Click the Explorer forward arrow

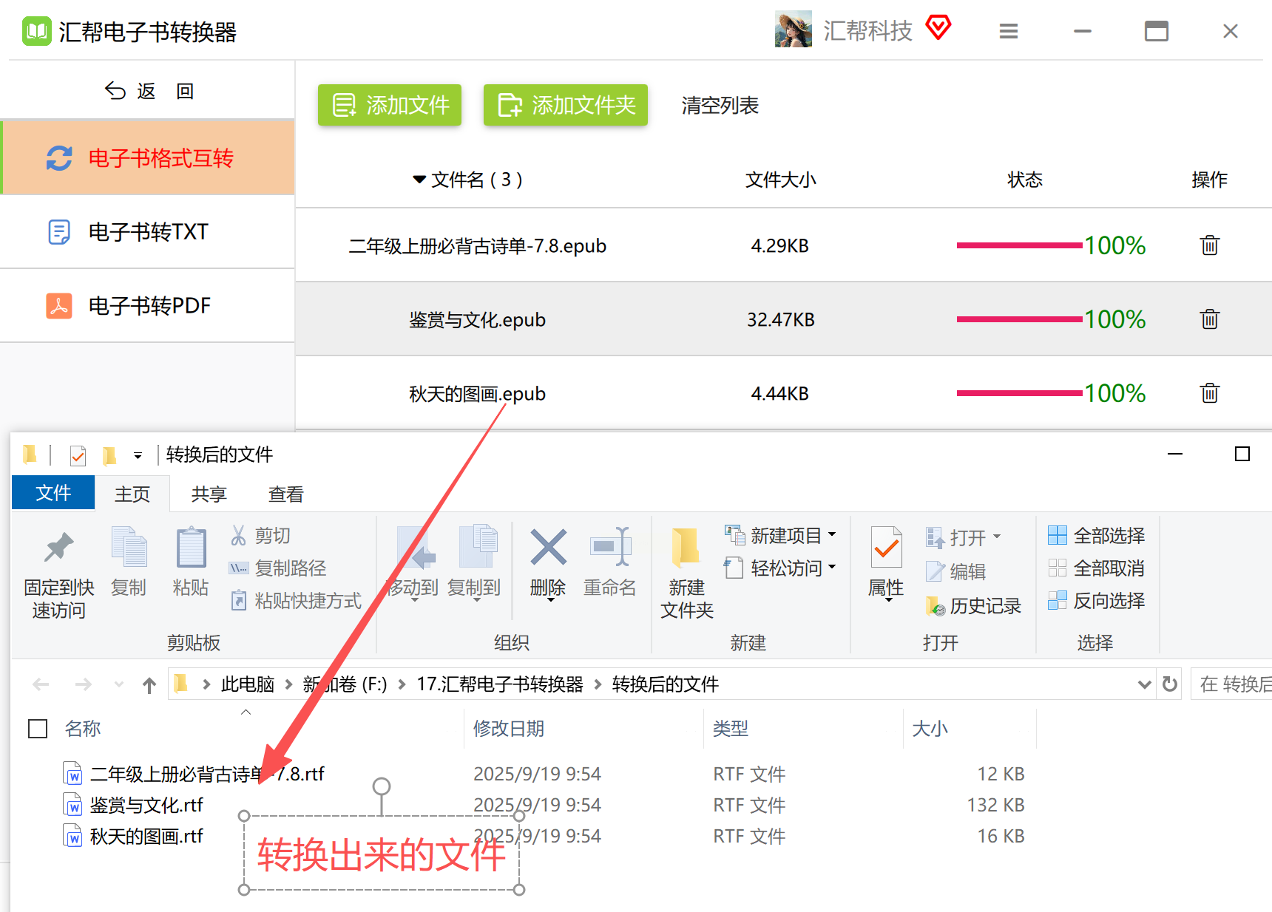point(84,685)
